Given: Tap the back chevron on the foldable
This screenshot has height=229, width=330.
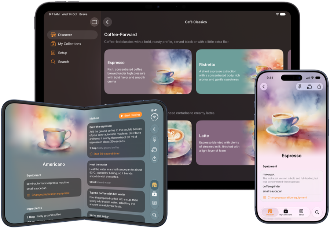Looking at the screenshot, I should 154,129.
